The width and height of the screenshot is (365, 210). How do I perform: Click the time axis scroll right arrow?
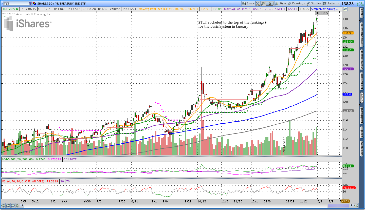[x=352, y=205]
